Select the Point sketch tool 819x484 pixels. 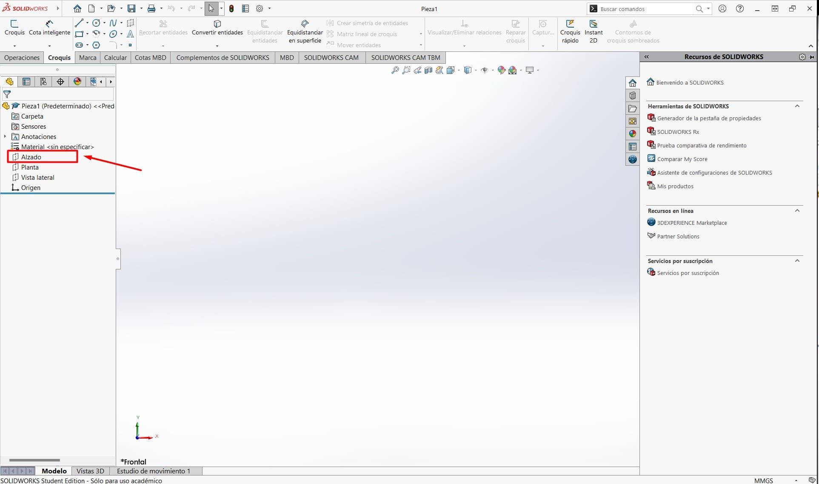point(130,45)
